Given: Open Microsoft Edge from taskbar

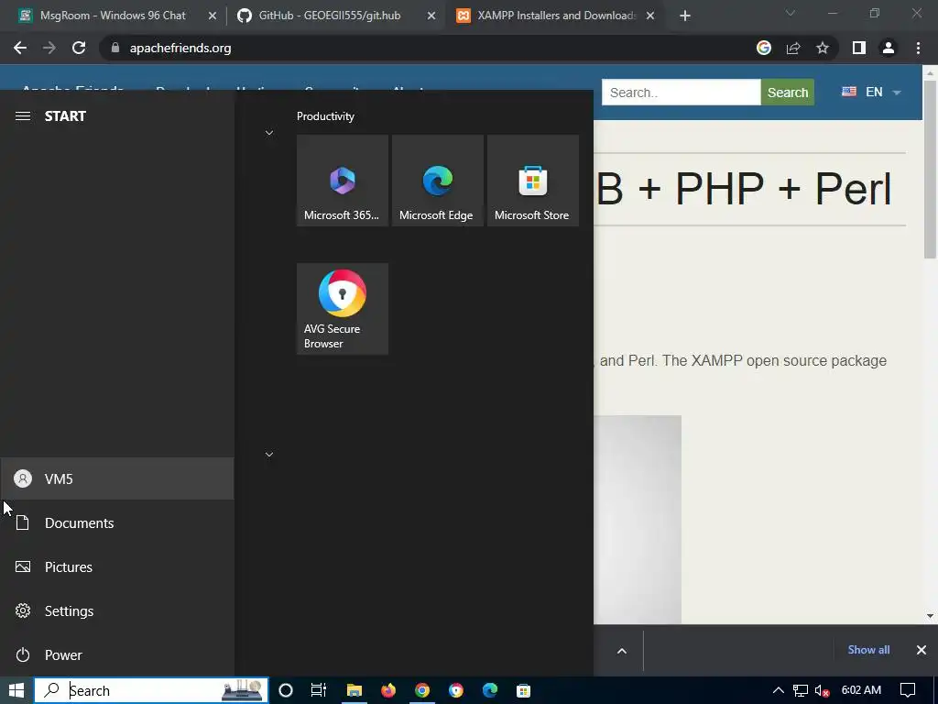Looking at the screenshot, I should coord(490,690).
